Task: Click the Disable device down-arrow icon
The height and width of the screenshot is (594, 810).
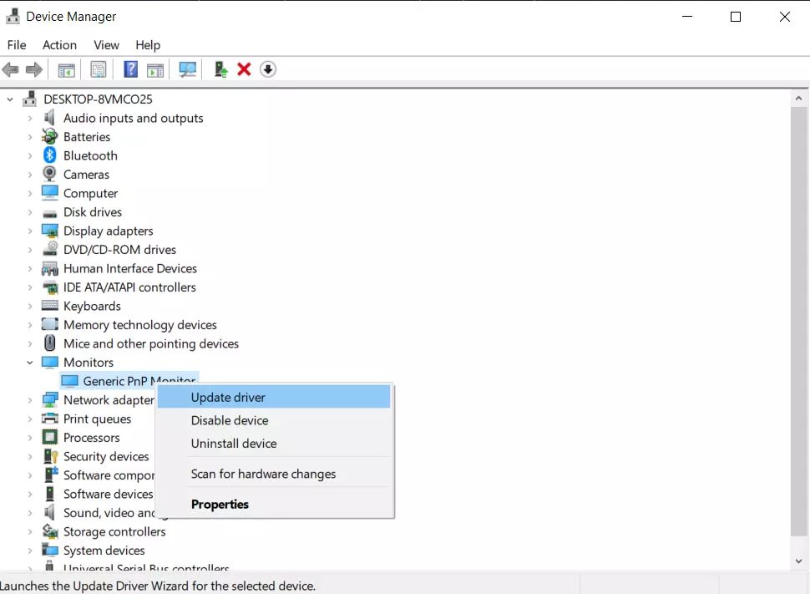Action: tap(267, 69)
